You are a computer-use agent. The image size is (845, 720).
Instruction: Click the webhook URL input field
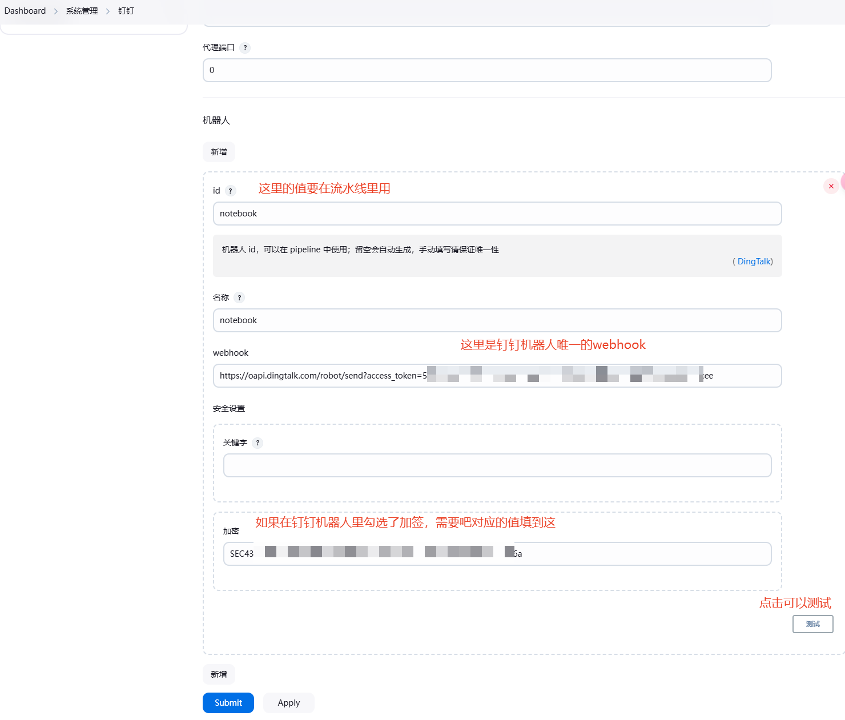tap(497, 376)
